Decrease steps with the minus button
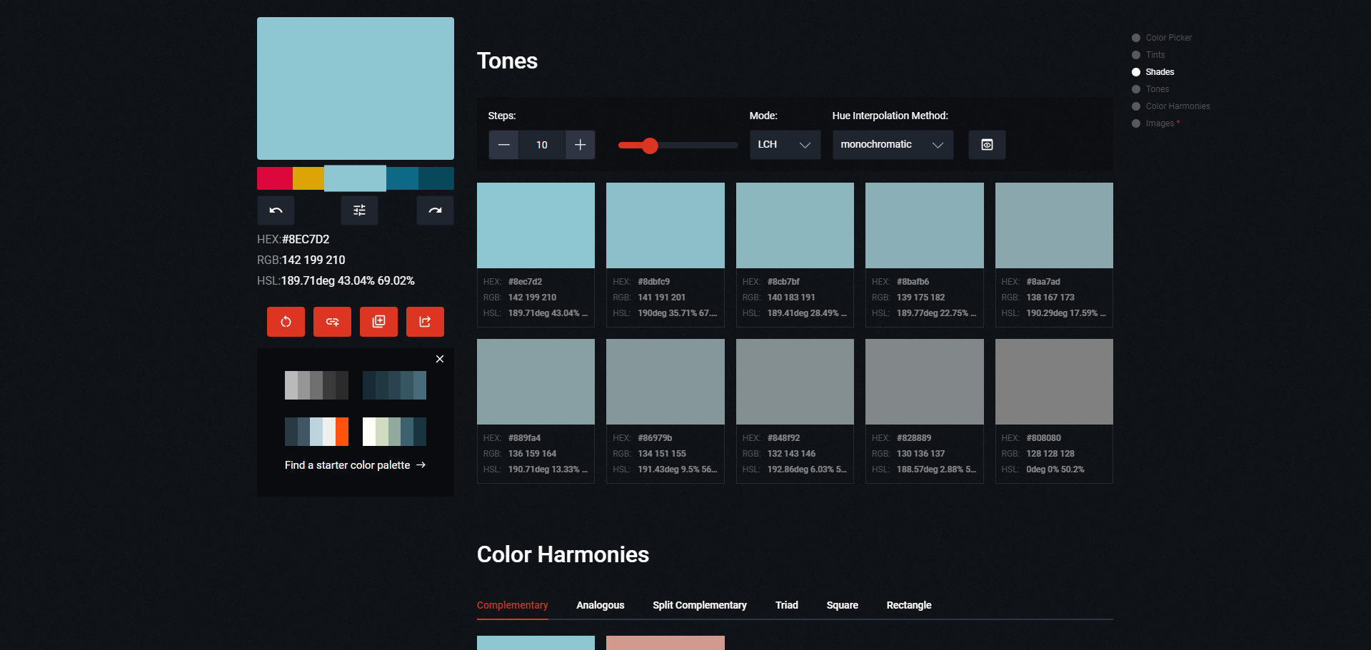This screenshot has height=650, width=1371. [503, 145]
